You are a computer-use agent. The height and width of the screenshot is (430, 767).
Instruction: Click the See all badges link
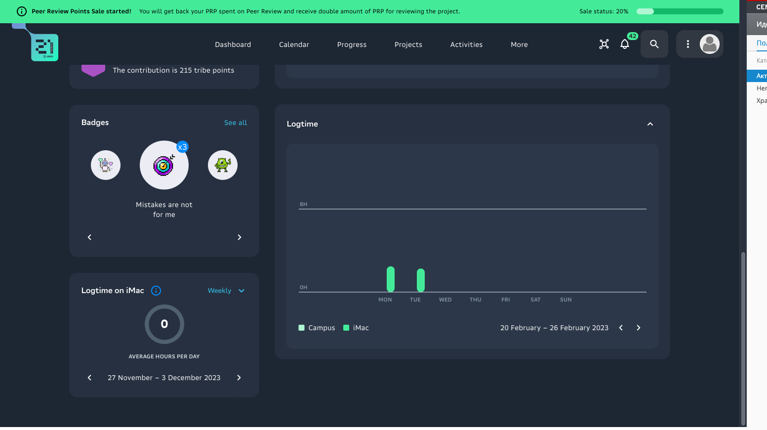(236, 123)
